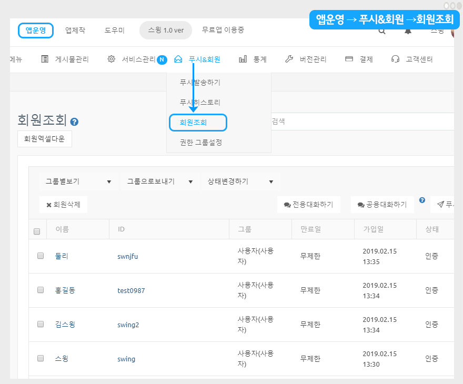Click the 검색 input field
The width and height of the screenshot is (463, 384).
[358, 121]
